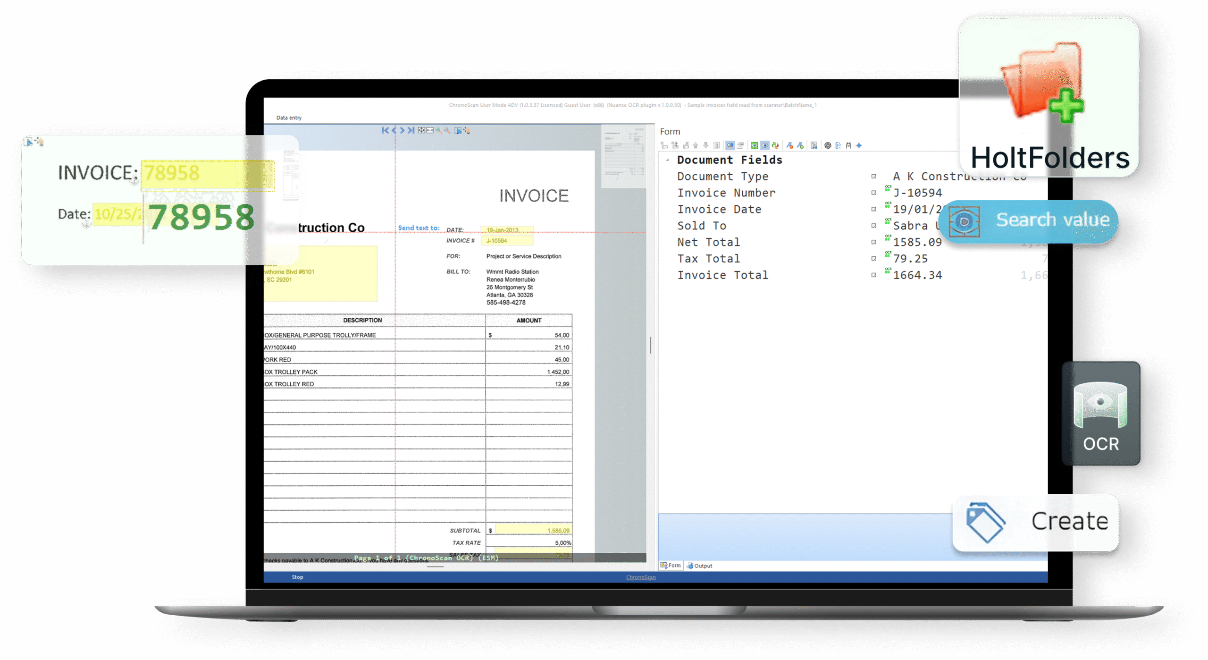This screenshot has height=660, width=1208.
Task: Zoom in with the green magnifier
Action: [439, 130]
